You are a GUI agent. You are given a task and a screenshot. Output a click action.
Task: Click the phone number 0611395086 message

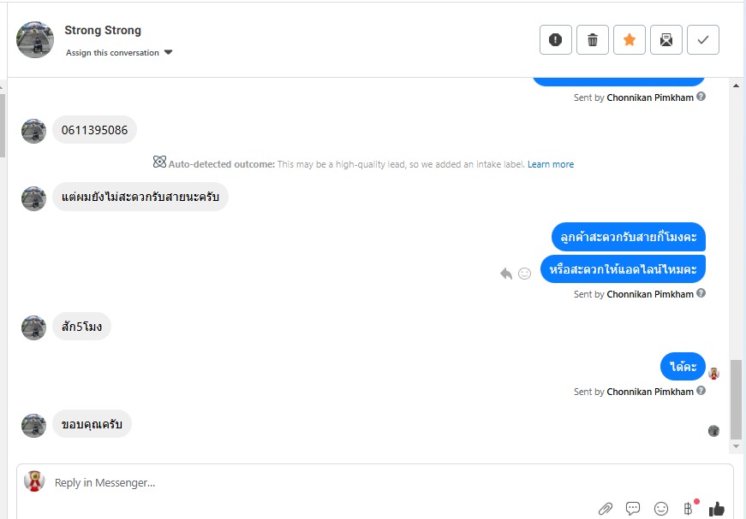click(x=94, y=131)
